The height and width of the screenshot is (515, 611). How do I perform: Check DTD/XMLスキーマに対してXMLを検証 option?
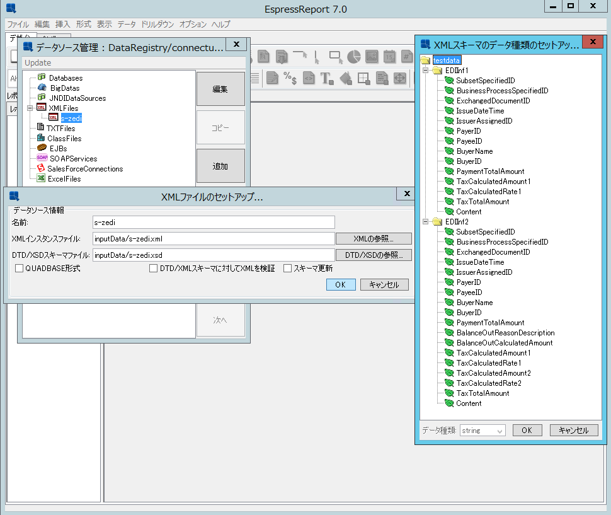point(154,269)
